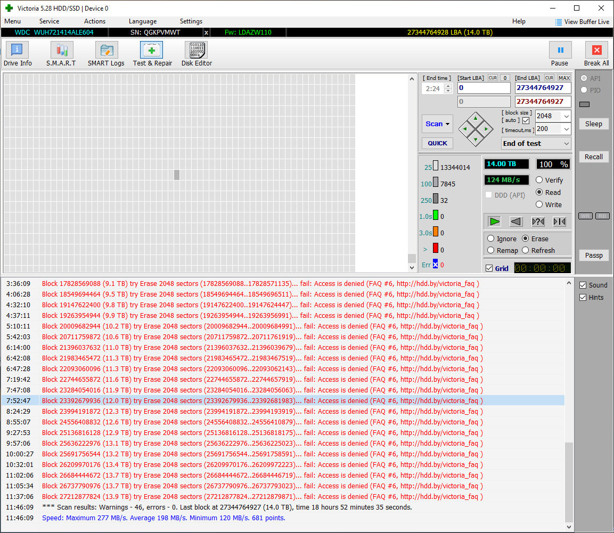Click the scan grid scrollbar up arrow
This screenshot has width=614, height=533.
pos(412,79)
